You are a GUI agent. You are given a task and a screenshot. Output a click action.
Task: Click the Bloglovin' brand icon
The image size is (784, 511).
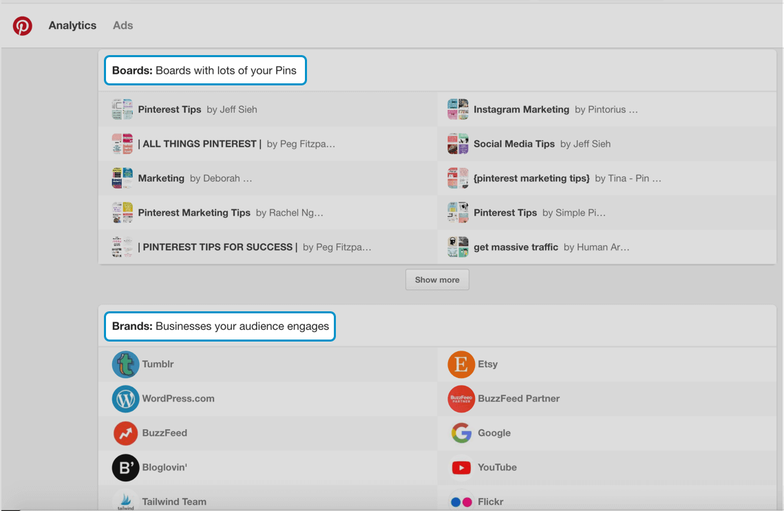pyautogui.click(x=125, y=468)
